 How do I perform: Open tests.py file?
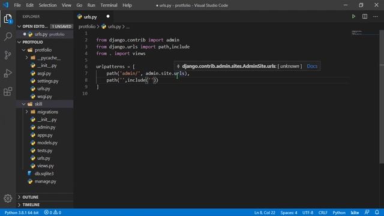(45, 151)
